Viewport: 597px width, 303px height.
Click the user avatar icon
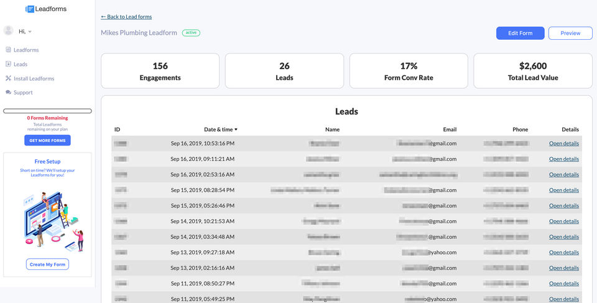8,30
